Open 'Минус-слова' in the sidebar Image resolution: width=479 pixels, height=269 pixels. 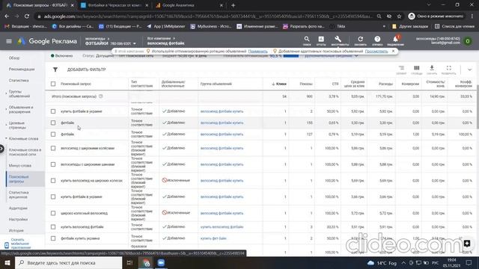coord(20,166)
